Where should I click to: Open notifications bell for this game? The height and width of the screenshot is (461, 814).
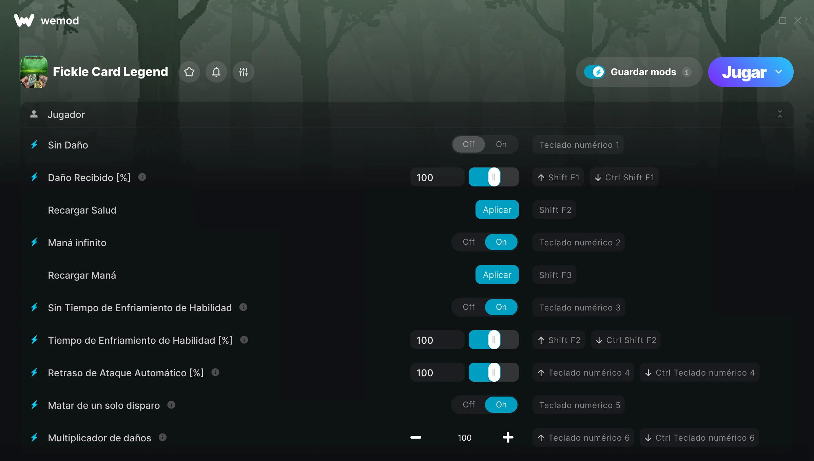coord(216,72)
